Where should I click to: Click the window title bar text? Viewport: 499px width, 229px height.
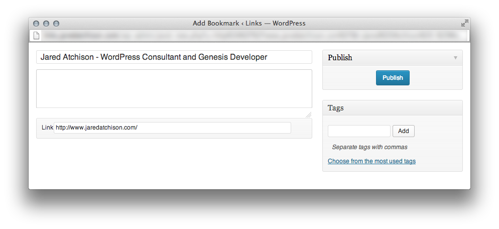(x=249, y=23)
